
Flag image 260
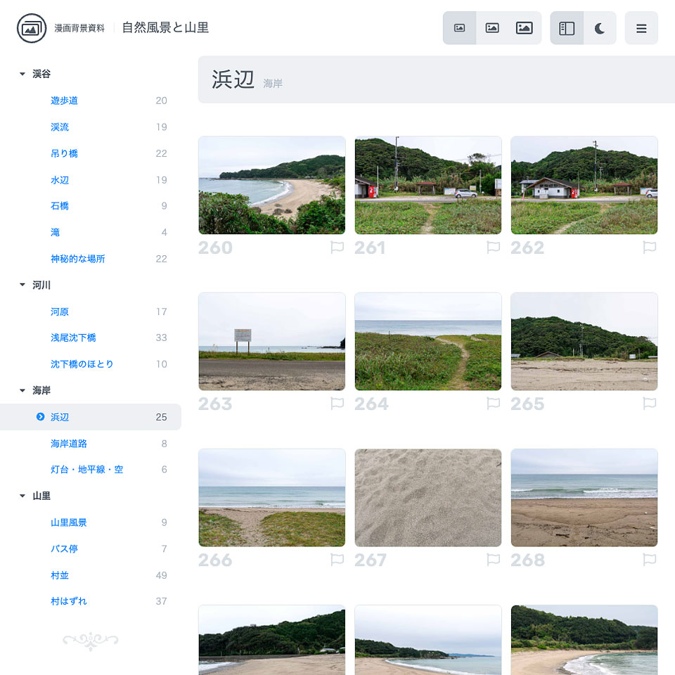point(337,247)
